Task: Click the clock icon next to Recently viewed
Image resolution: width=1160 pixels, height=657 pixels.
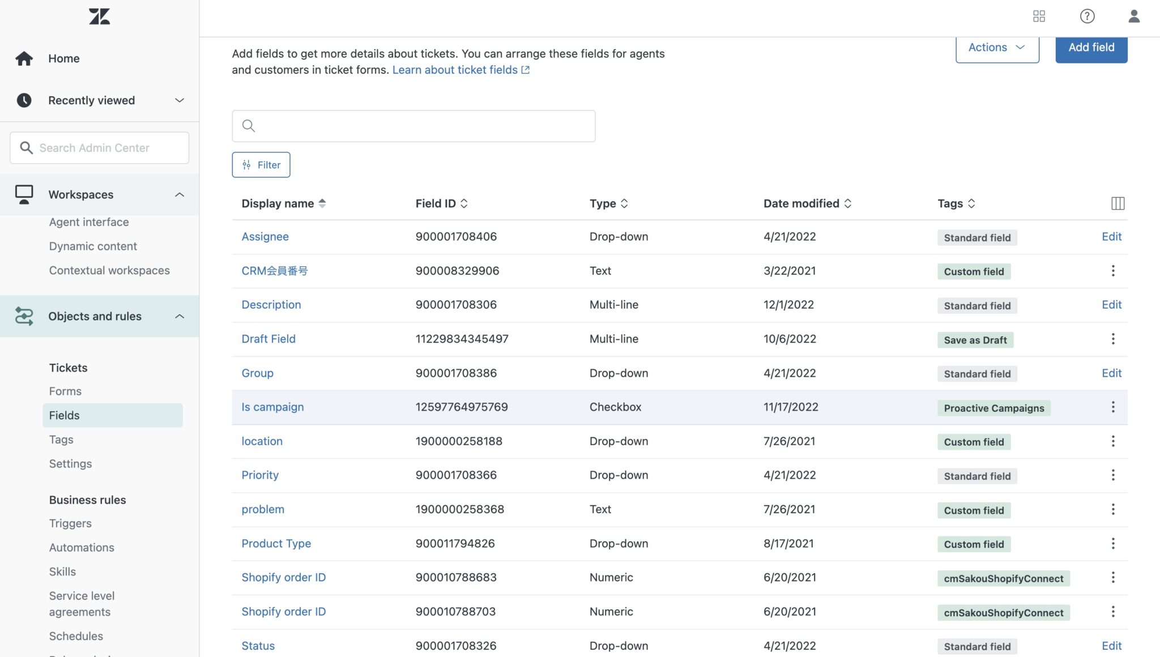Action: pos(24,100)
